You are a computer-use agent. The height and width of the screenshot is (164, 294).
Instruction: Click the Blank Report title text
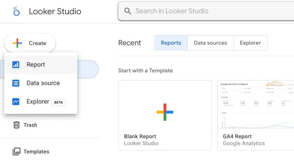click(x=140, y=136)
